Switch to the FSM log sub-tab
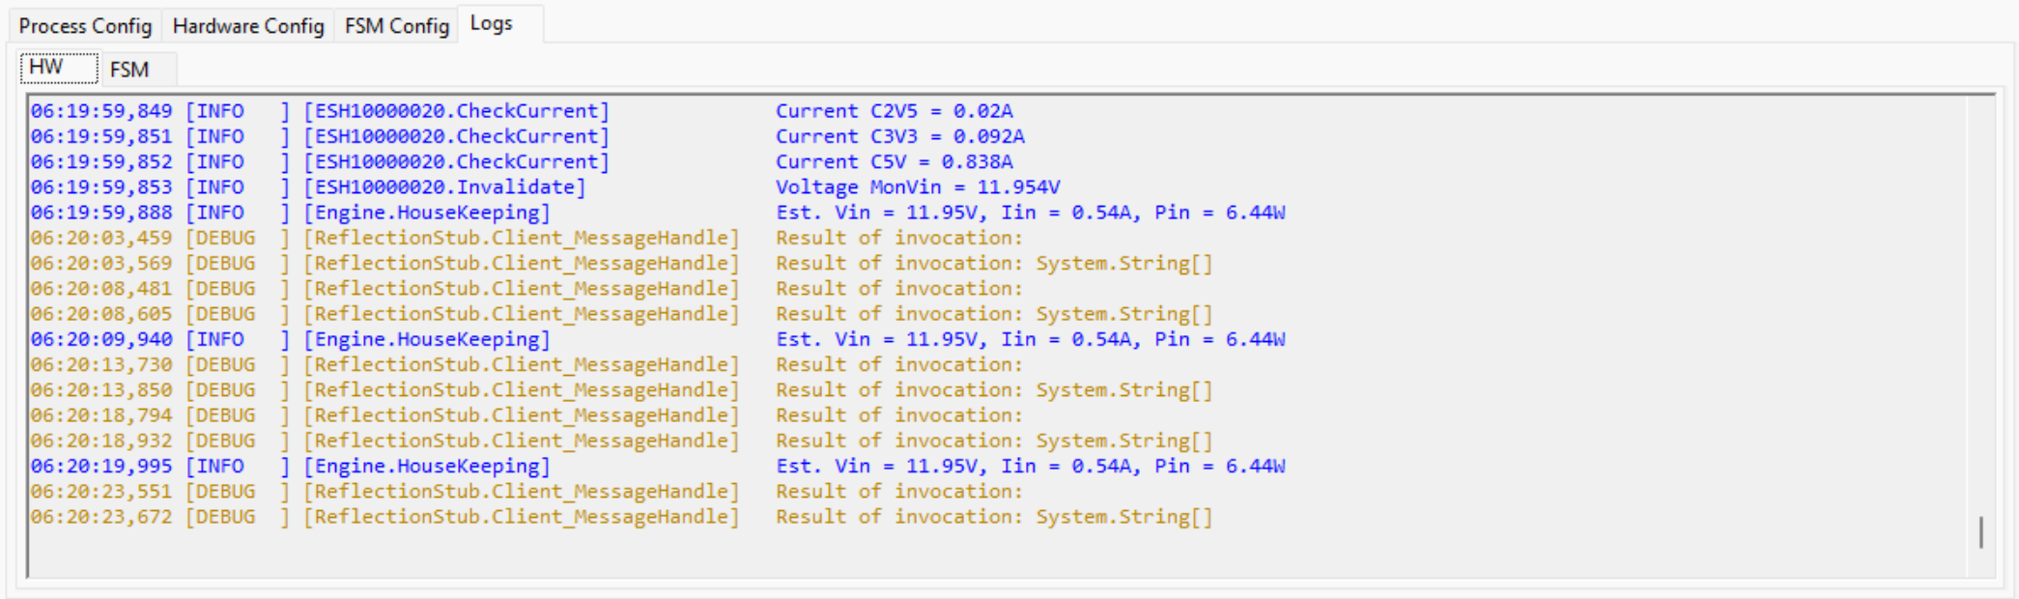This screenshot has width=2019, height=599. coord(129,70)
